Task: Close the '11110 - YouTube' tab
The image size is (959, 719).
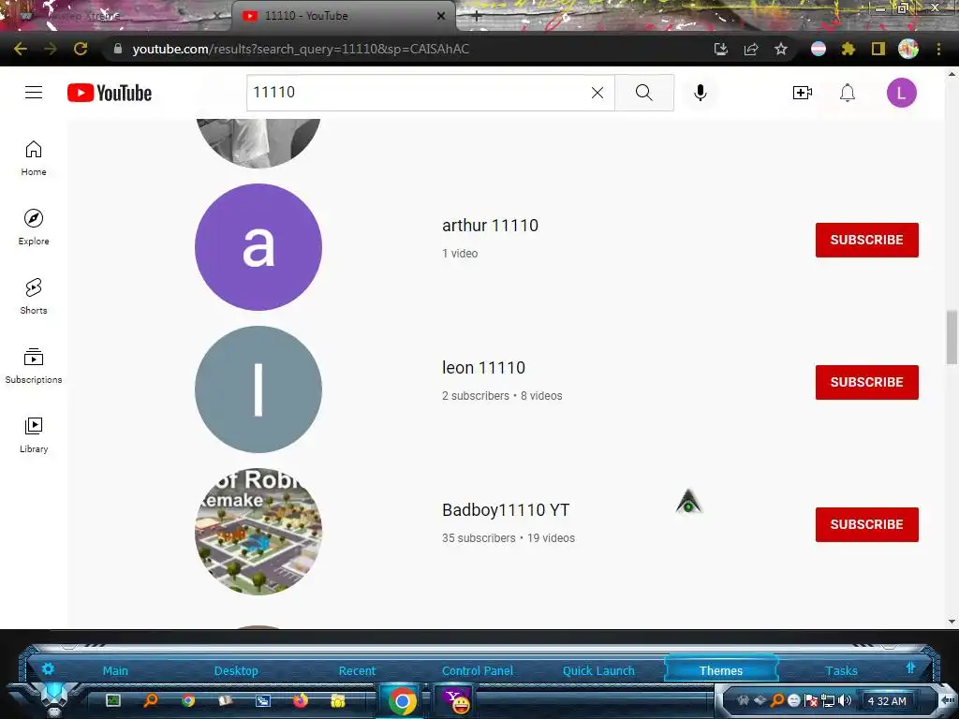Action: [441, 16]
